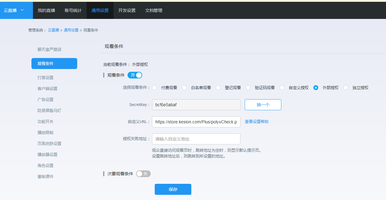Screen dimensions: 386x200
Task: Click the 换一个 button to regenerate SecretKey
Action: 263,104
